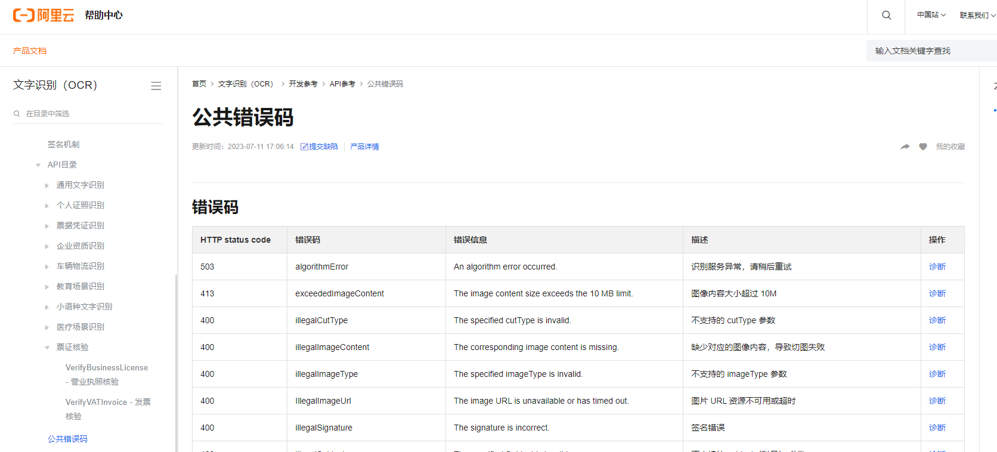The image size is (997, 452).
Task: Open VerifyBusinessLicense - 营业执照核验 page
Action: pos(107,374)
